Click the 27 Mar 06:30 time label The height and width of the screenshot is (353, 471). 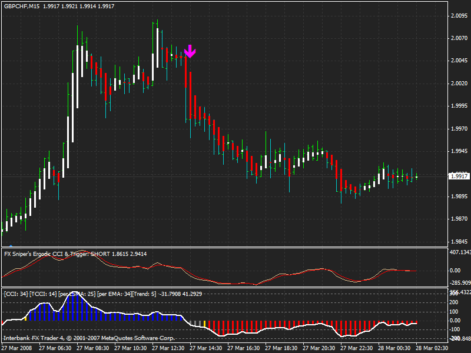(55, 348)
